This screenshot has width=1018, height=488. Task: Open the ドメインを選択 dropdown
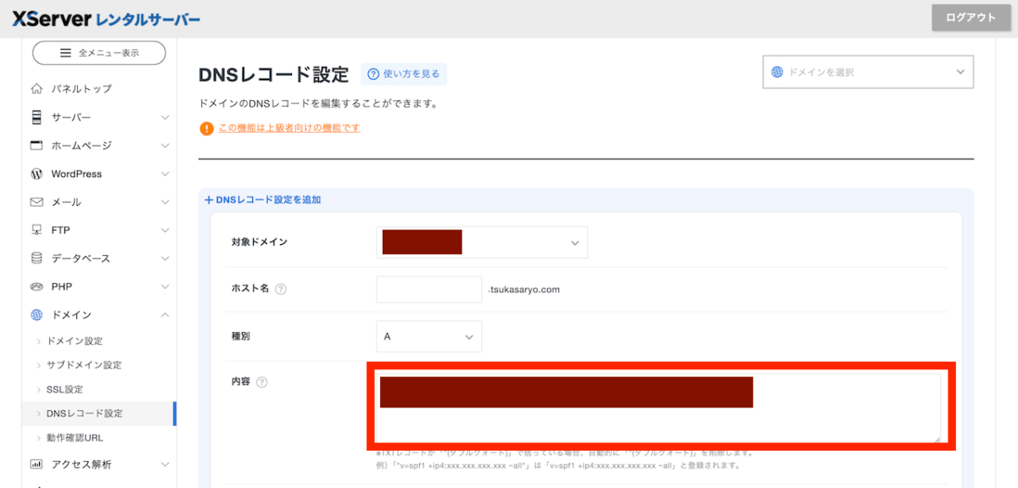868,72
